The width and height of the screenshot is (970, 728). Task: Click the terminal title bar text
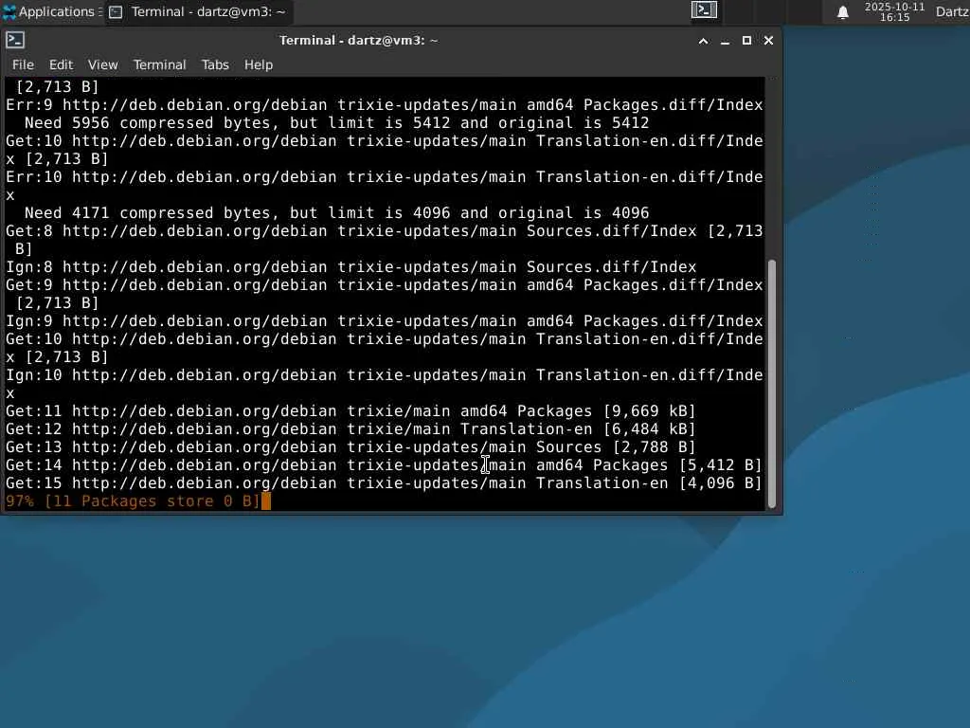coord(359,41)
